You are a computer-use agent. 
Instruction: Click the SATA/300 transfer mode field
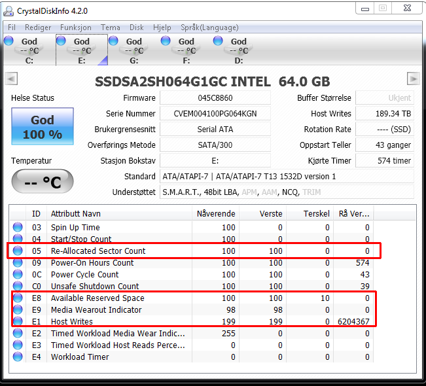click(x=215, y=145)
